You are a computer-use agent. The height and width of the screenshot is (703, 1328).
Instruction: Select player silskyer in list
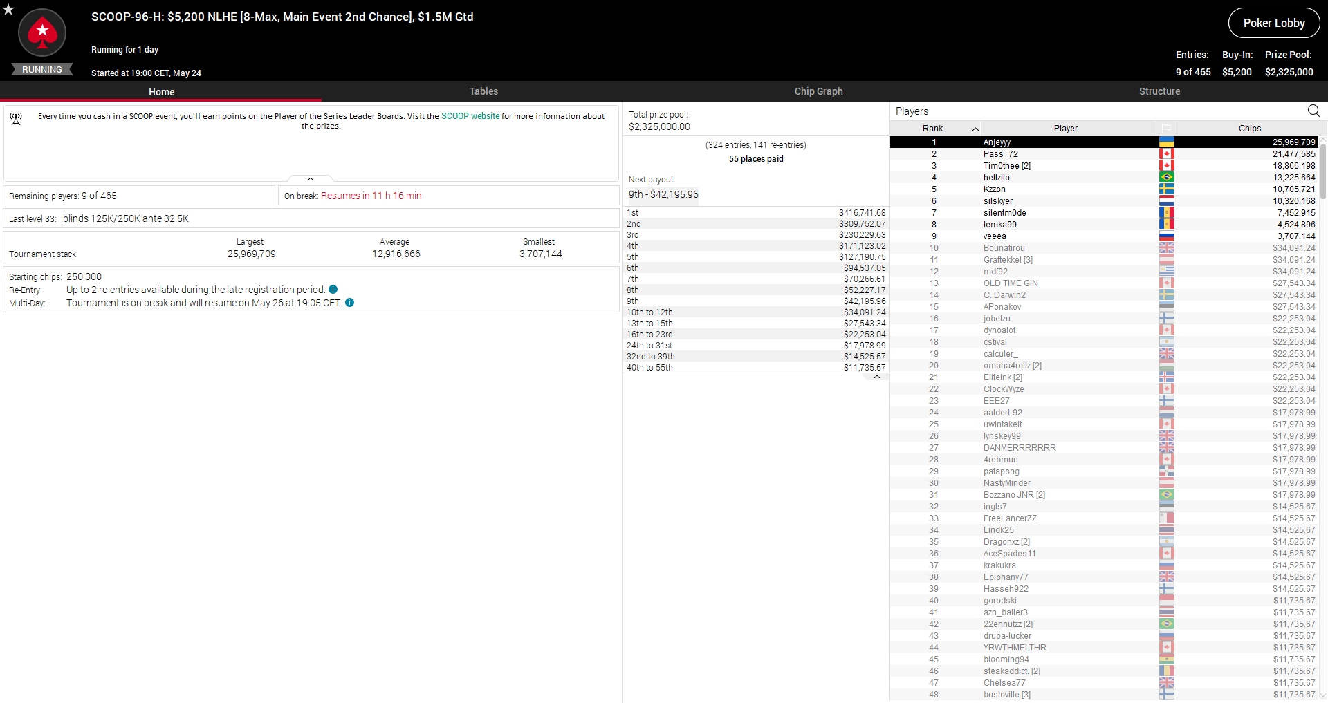1104,201
